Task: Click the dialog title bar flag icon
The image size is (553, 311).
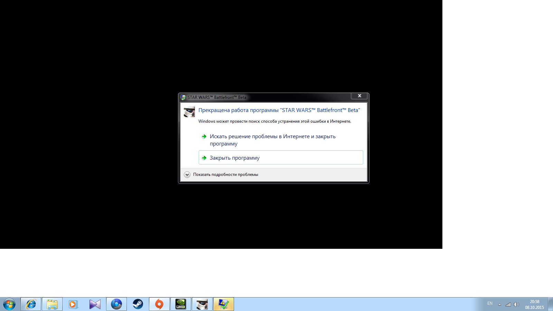Action: 183,97
